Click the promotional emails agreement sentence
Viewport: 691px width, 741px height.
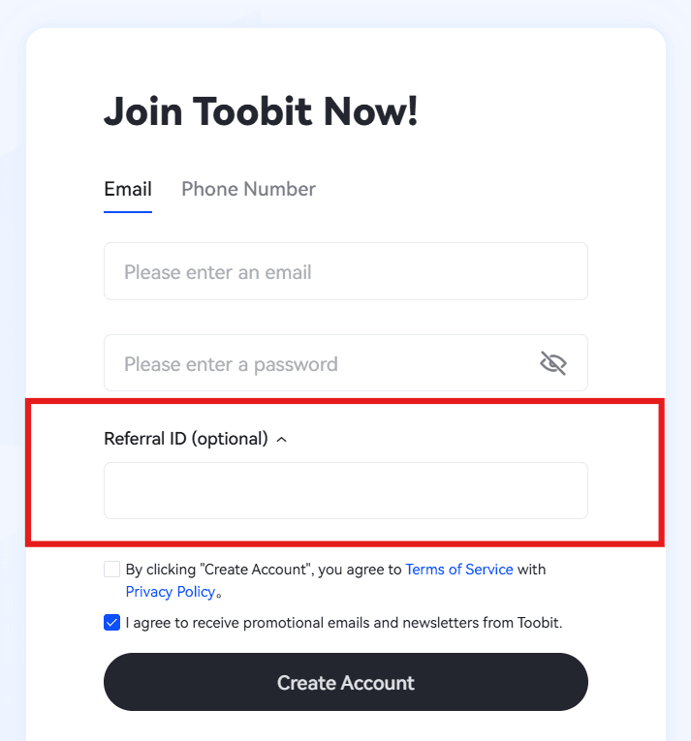point(344,623)
